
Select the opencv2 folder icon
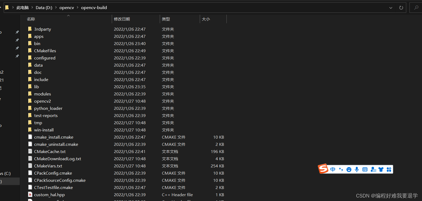(x=30, y=101)
